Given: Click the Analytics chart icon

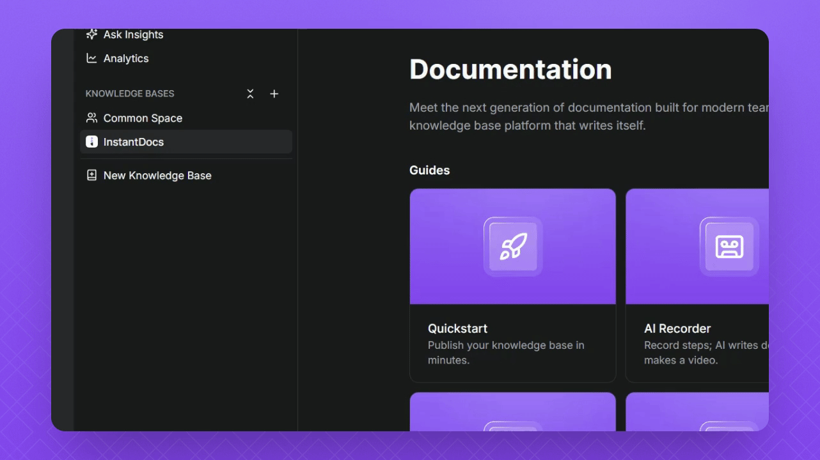Looking at the screenshot, I should tap(91, 58).
